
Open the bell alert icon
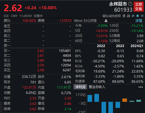click(x=138, y=16)
